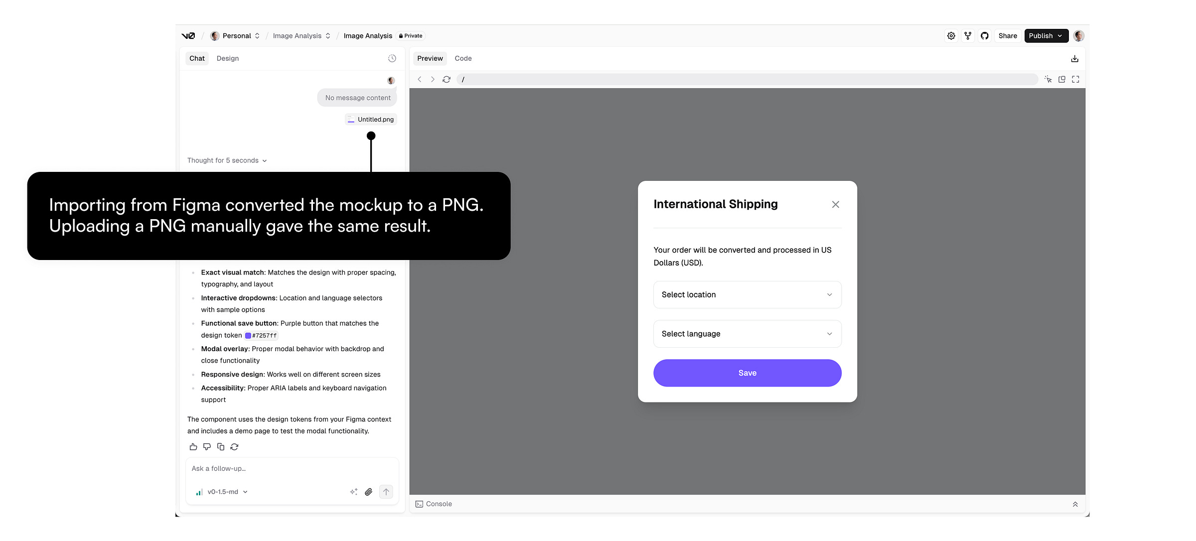The image size is (1196, 541).
Task: Refresh the preview page
Action: point(447,79)
